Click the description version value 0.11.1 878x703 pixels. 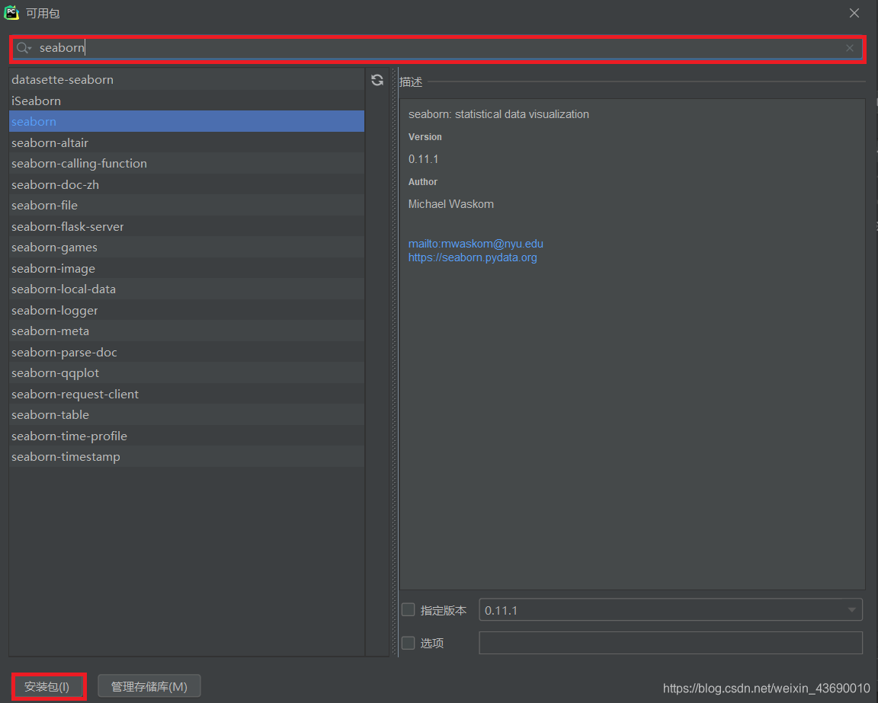423,159
